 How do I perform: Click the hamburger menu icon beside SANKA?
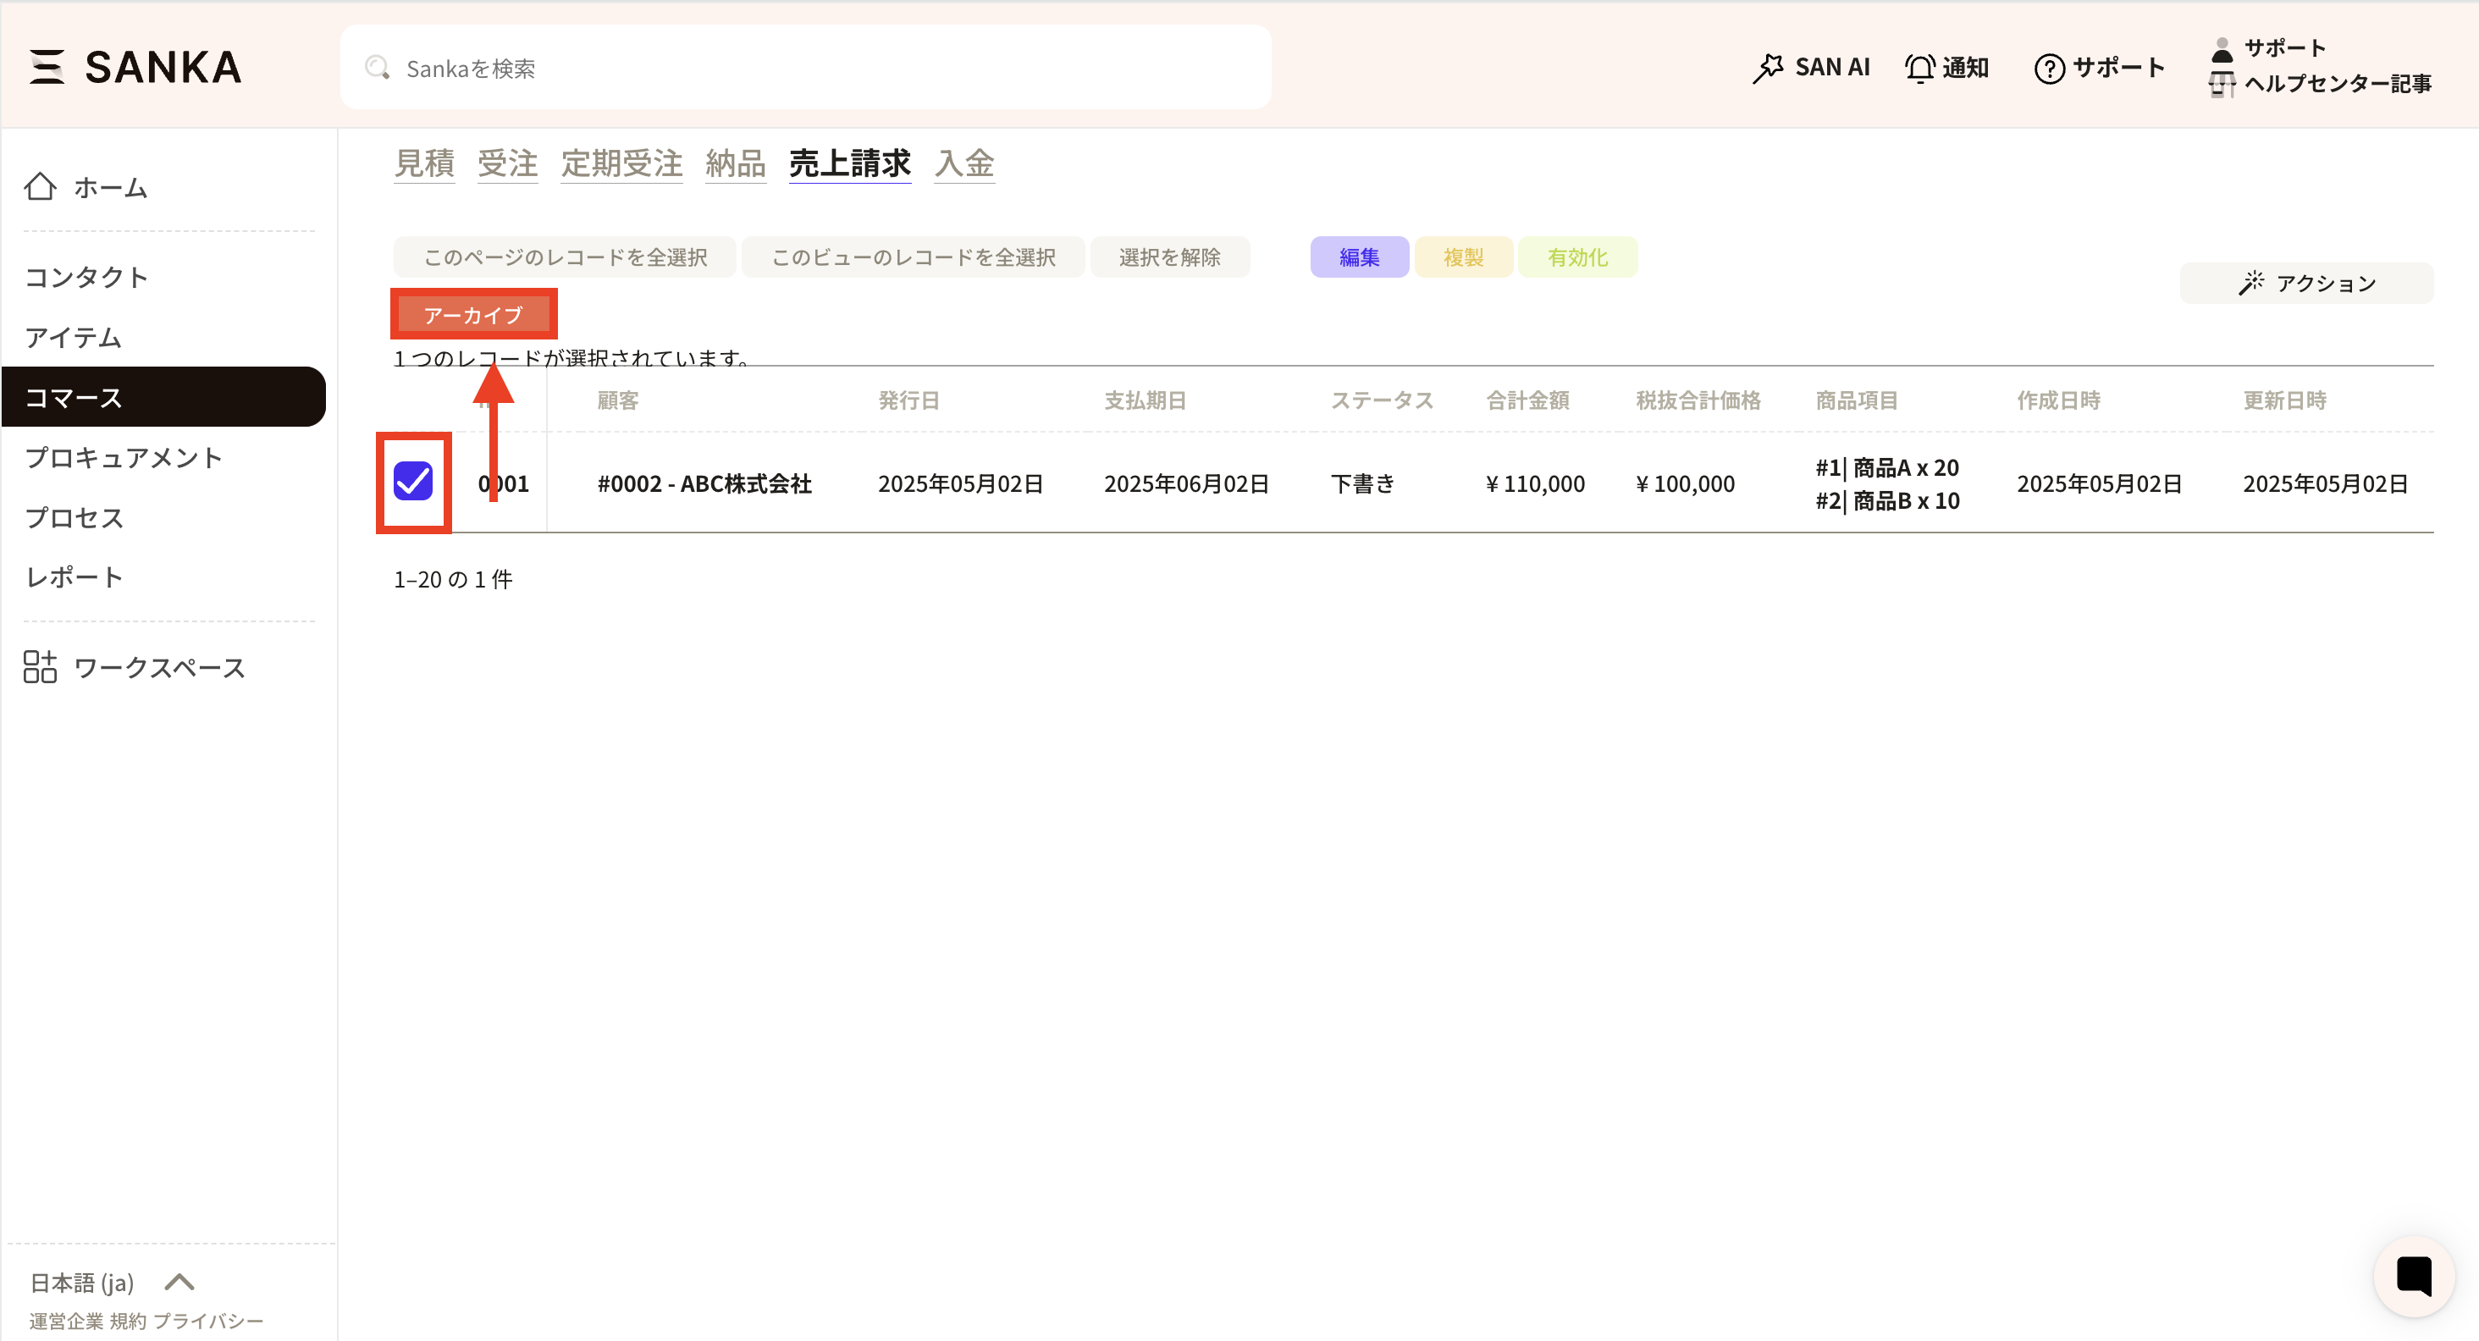click(47, 66)
